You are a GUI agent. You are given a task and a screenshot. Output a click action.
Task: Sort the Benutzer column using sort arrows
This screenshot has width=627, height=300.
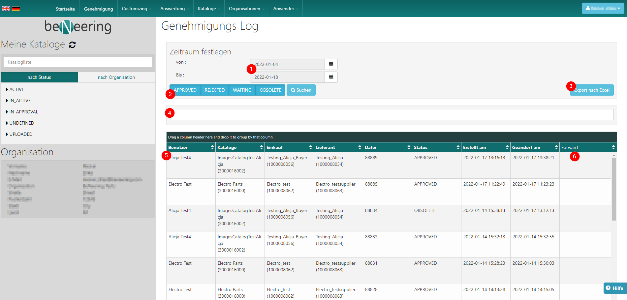point(212,147)
